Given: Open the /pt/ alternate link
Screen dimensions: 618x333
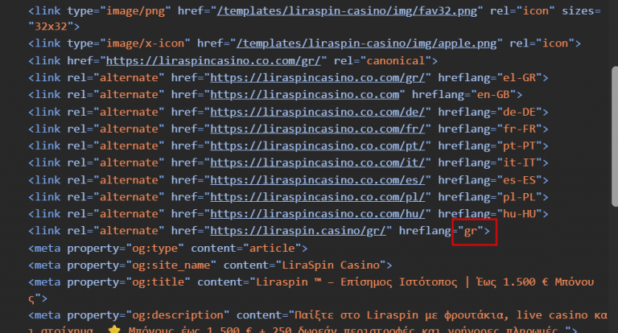Looking at the screenshot, I should [x=318, y=146].
